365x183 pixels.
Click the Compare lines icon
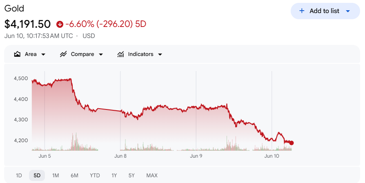pos(63,54)
